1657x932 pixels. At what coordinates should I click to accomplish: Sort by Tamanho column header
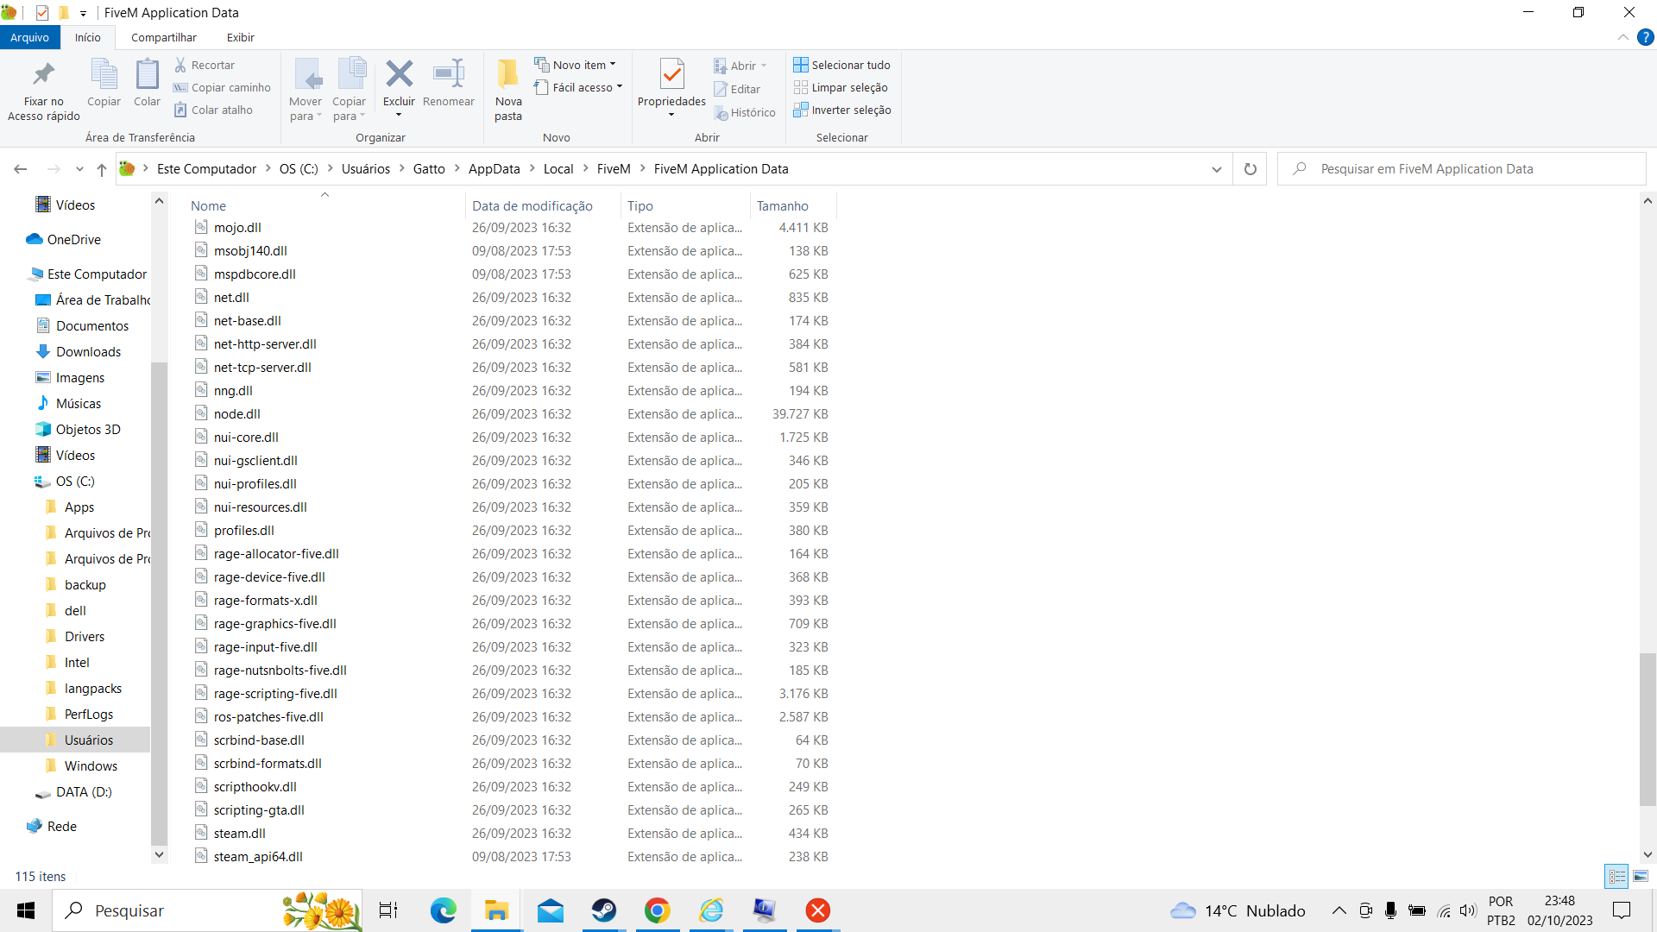(793, 205)
